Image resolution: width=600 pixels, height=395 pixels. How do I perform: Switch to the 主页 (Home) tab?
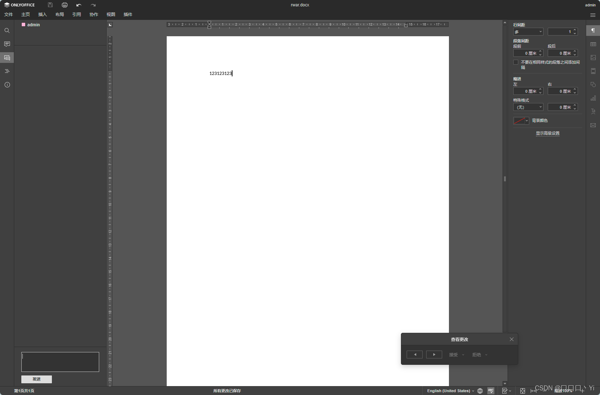tap(26, 15)
